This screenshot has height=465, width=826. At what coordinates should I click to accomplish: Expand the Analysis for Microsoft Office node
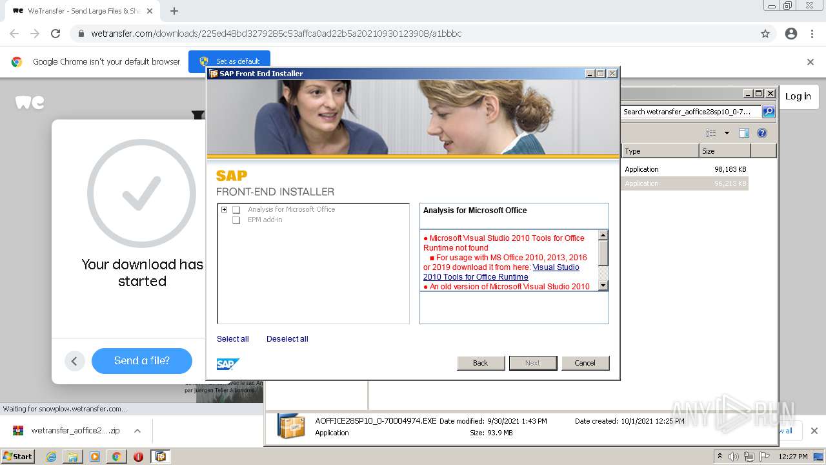224,209
